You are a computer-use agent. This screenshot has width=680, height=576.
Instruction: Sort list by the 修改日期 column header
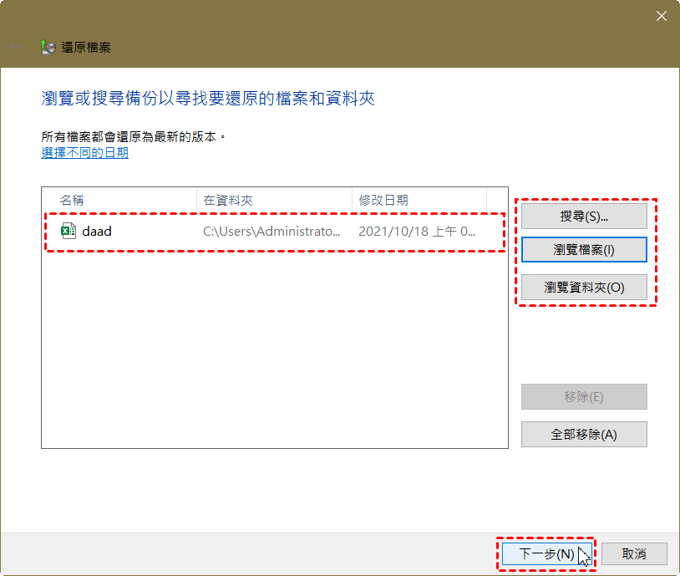(383, 201)
